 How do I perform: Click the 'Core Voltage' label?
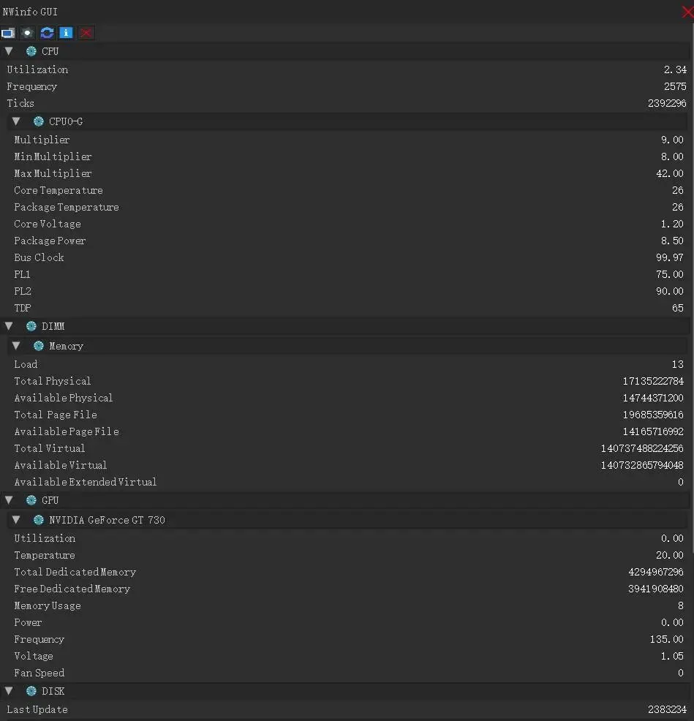(48, 224)
